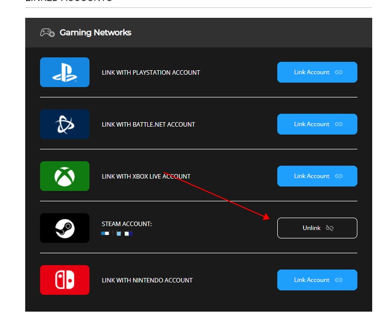Click the blurred Steam account name

pos(117,233)
